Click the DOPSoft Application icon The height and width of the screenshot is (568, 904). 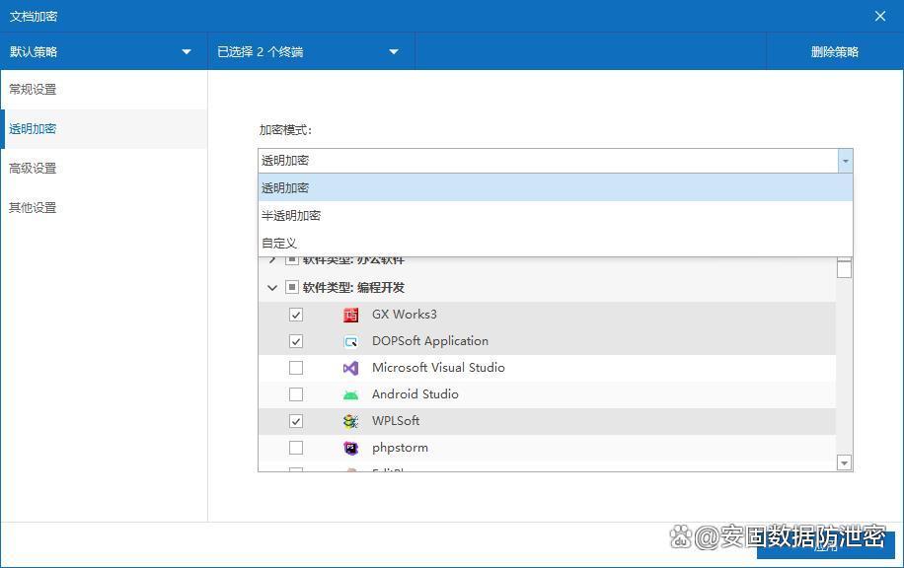(x=350, y=341)
